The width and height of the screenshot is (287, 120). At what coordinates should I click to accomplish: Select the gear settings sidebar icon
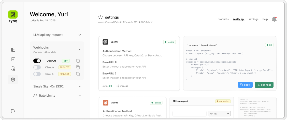point(13,80)
